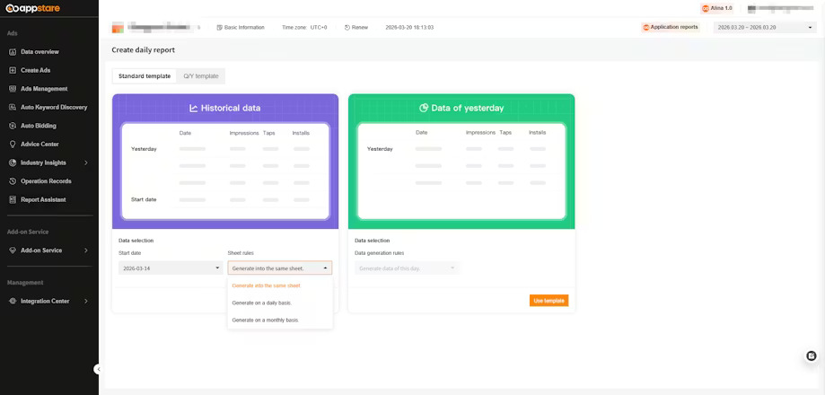Open the floating help widget icon
This screenshot has width=825, height=395.
pos(812,356)
